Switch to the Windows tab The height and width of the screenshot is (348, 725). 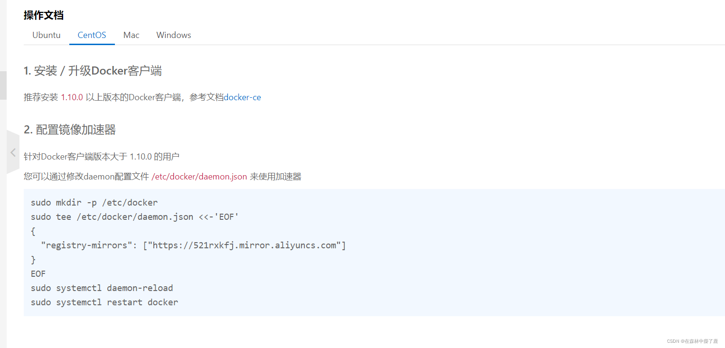pyautogui.click(x=174, y=35)
